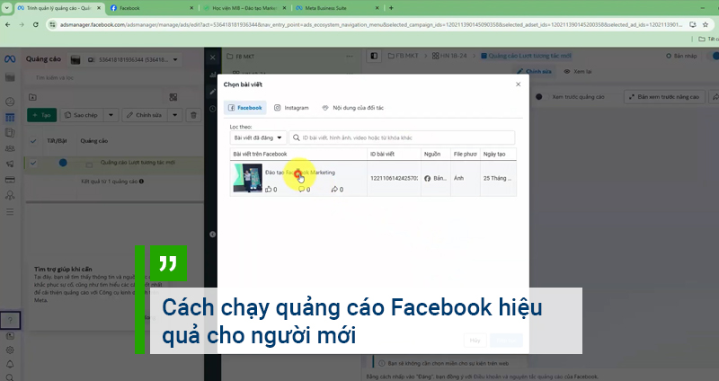Close the Chọn bài viết dialog
Viewport: 719px width, 381px height.
pyautogui.click(x=519, y=84)
